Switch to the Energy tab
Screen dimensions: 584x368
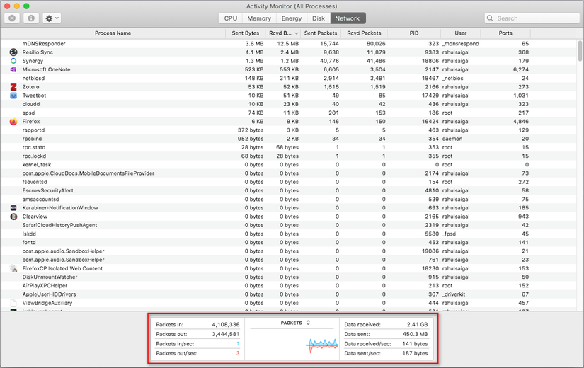(x=292, y=18)
